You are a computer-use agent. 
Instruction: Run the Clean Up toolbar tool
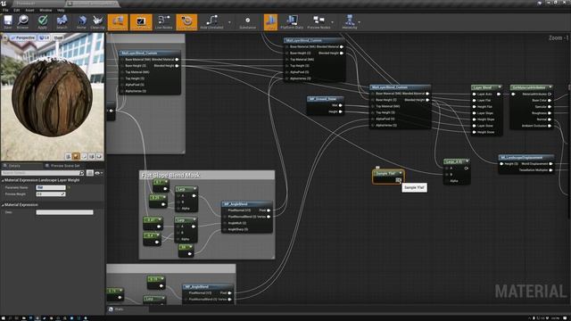(x=97, y=21)
